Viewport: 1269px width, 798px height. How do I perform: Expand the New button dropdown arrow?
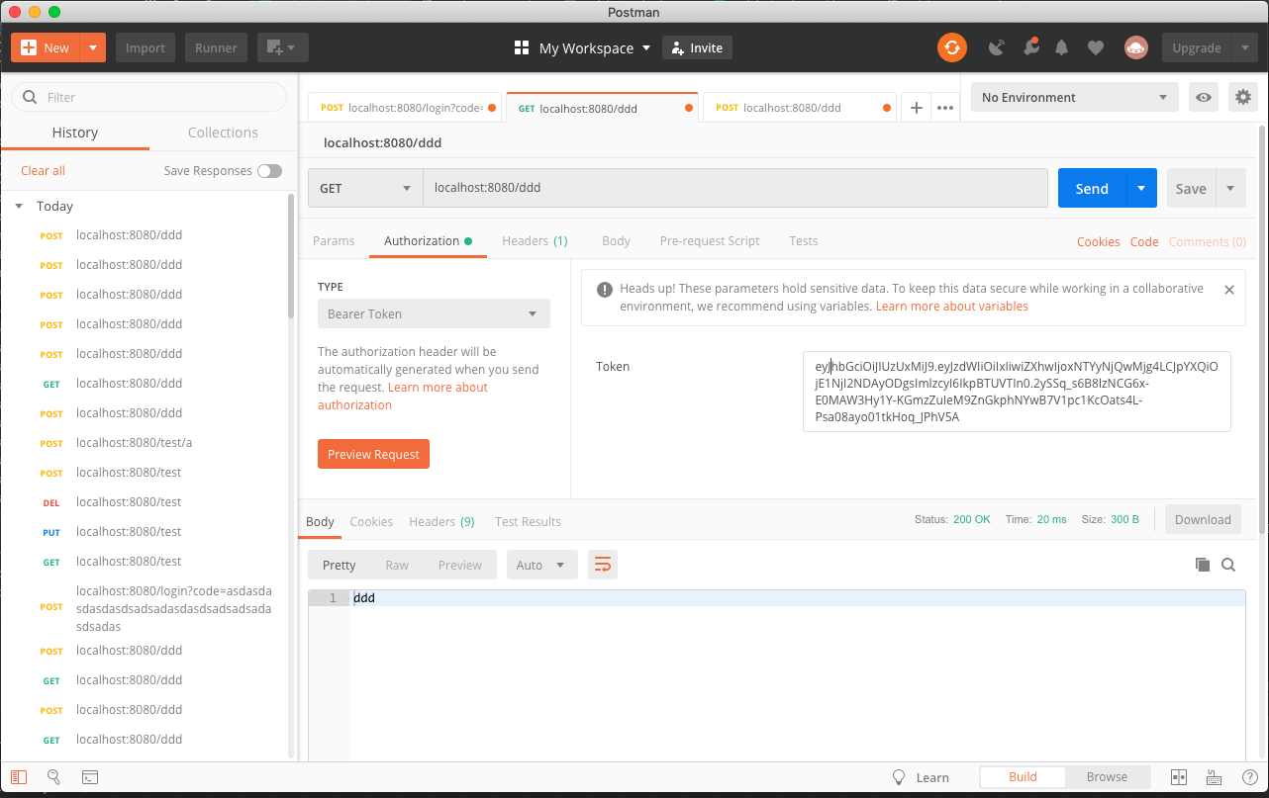click(x=92, y=47)
